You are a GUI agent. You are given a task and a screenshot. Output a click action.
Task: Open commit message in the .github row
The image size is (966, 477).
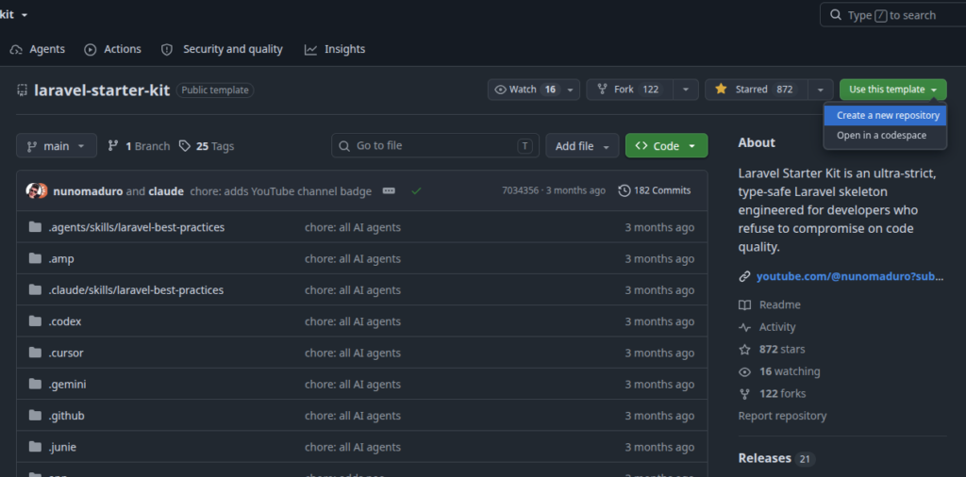(x=353, y=416)
